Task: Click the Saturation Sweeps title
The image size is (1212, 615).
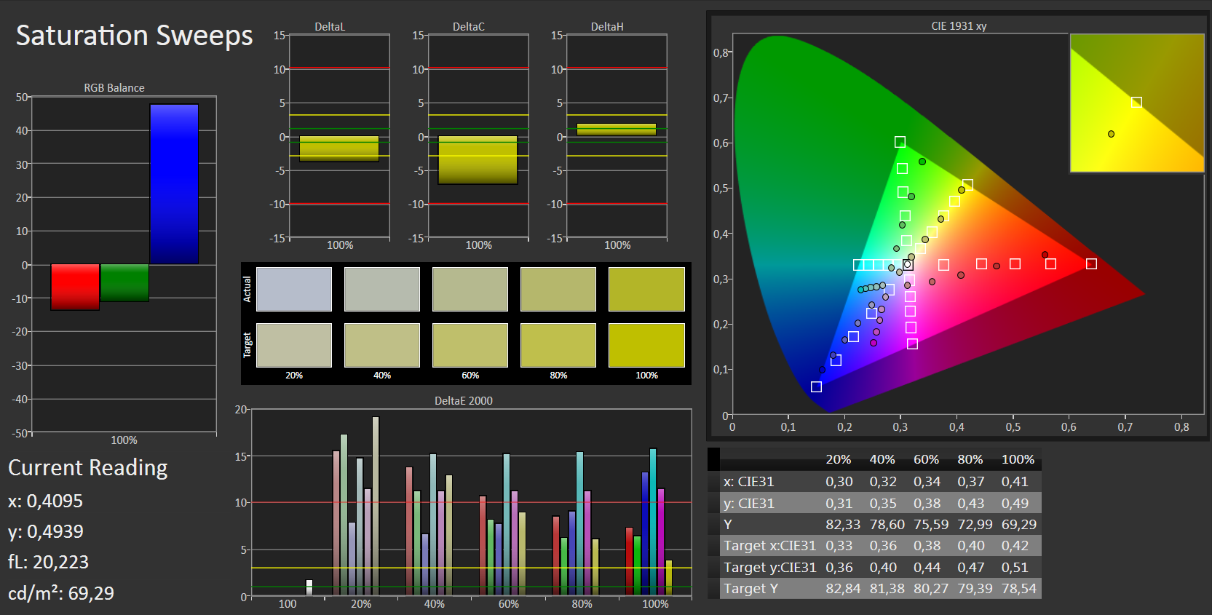Action: coord(135,36)
